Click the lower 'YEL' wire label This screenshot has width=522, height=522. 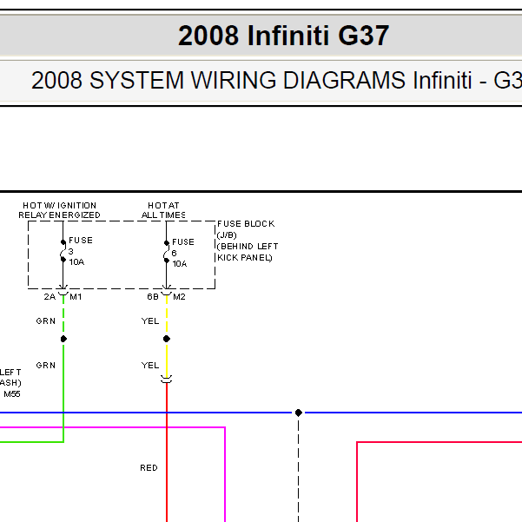pyautogui.click(x=150, y=365)
